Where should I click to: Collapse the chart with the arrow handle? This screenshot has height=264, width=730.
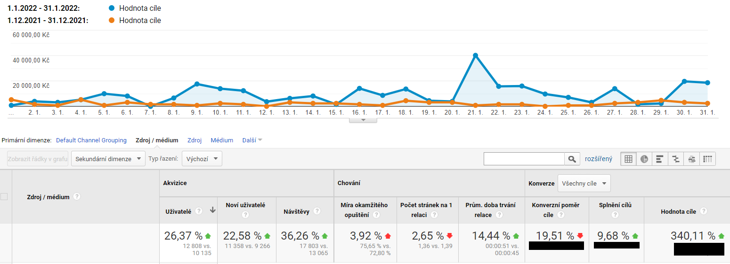click(x=363, y=120)
